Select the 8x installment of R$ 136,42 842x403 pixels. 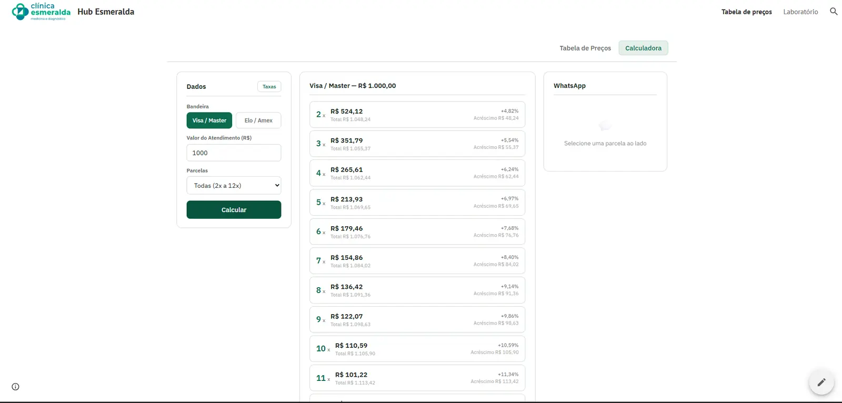pyautogui.click(x=417, y=290)
